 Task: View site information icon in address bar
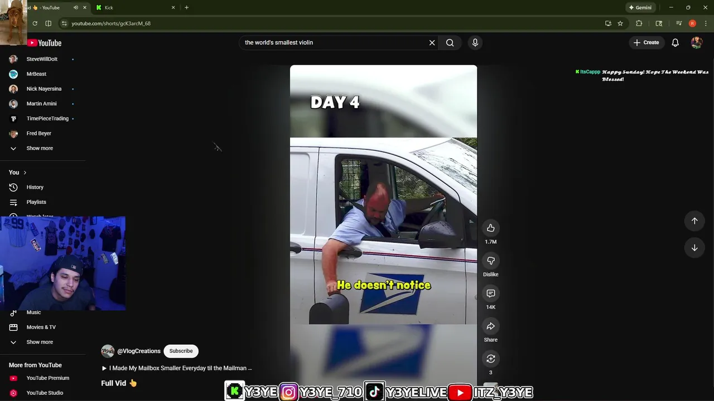(x=64, y=23)
